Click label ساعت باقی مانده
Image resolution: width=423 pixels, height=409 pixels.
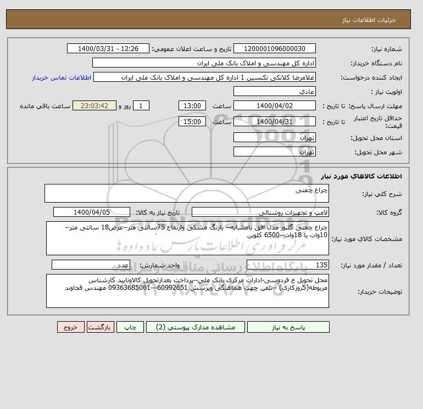click(x=45, y=106)
